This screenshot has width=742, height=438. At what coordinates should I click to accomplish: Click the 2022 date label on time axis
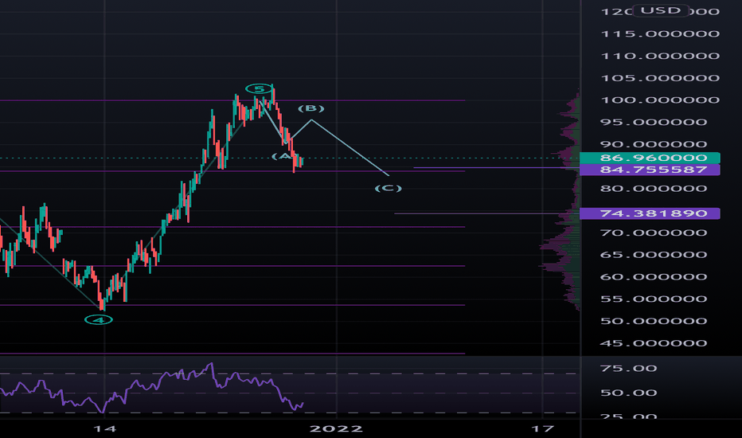(336, 429)
